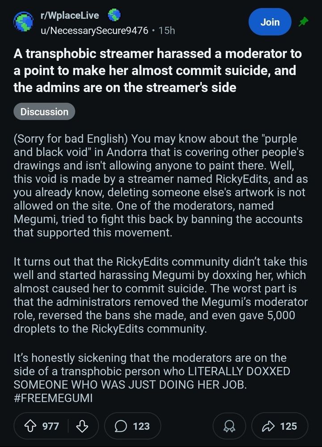Downvote the post with the down arrow
322x447 pixels.
pyautogui.click(x=82, y=426)
